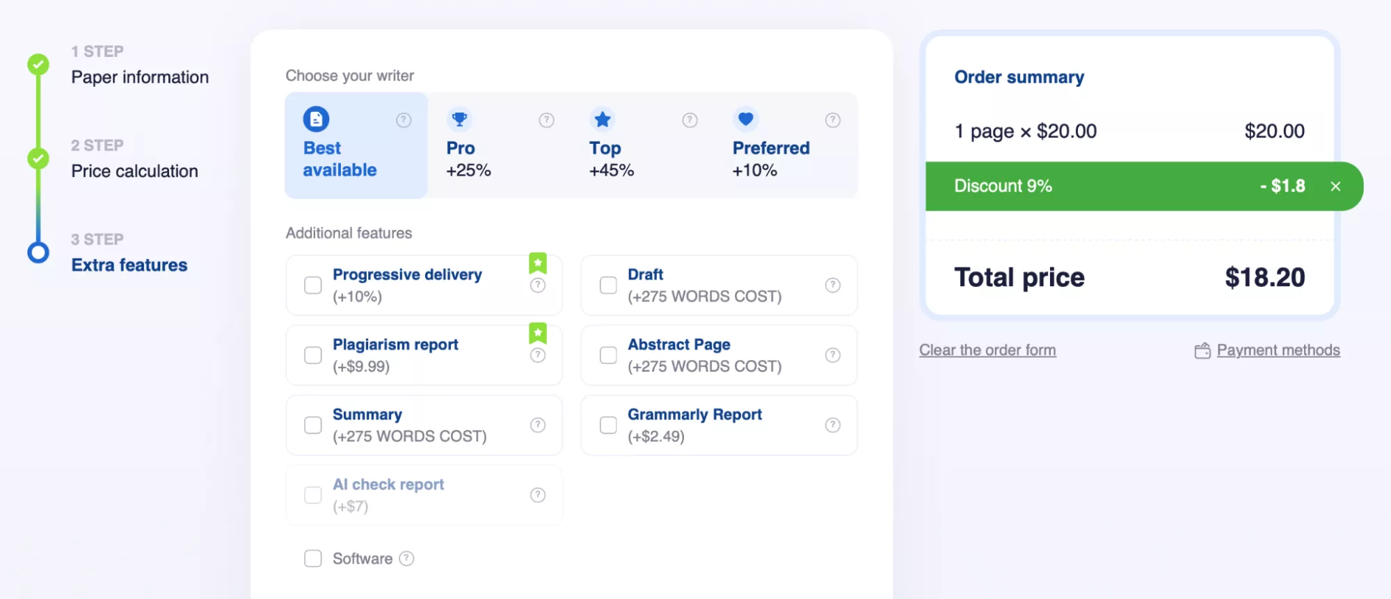This screenshot has height=599, width=1391.
Task: Open help icon for Preferred writer
Action: [x=833, y=120]
